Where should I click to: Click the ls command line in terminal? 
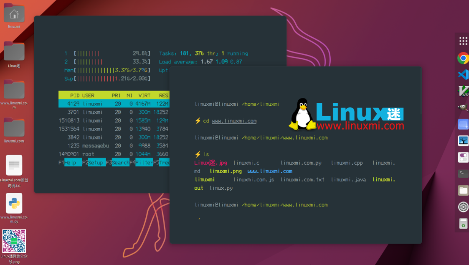tap(202, 155)
